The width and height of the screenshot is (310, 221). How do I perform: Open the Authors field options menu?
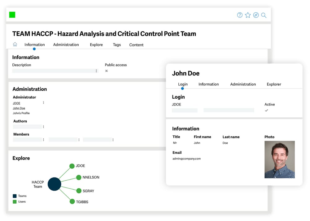(x=43, y=127)
